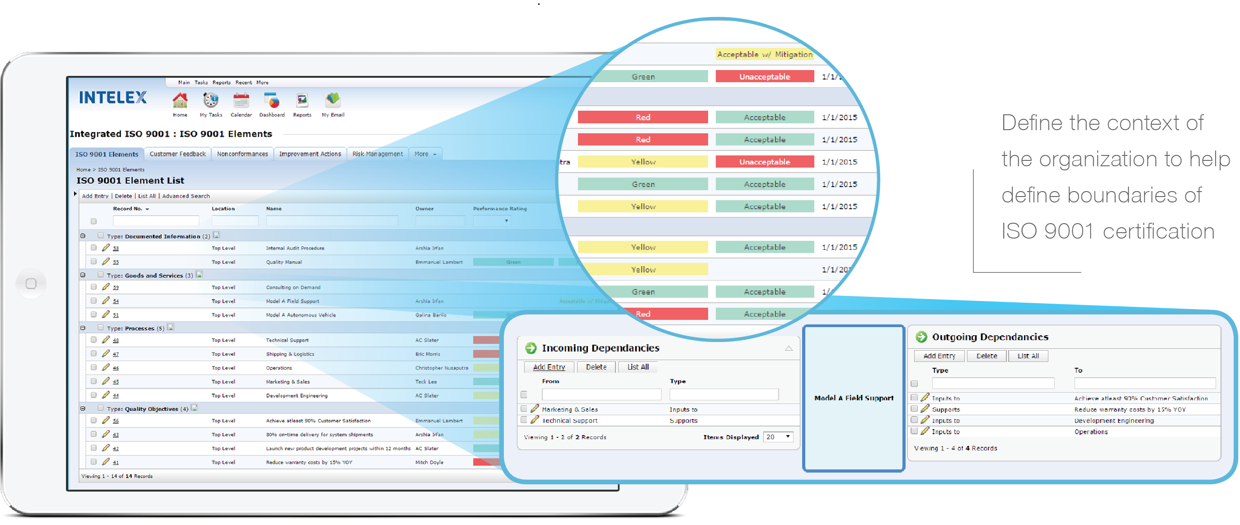The image size is (1240, 525).
Task: Open the Calendar icon
Action: (x=241, y=101)
